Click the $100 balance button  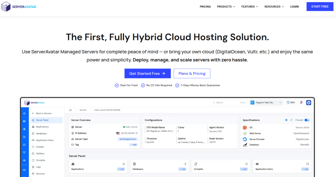click(291, 103)
